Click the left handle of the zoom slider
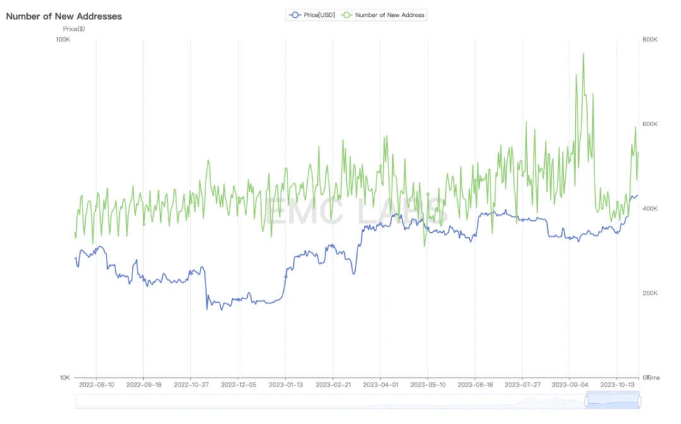The width and height of the screenshot is (681, 424). pos(586,401)
